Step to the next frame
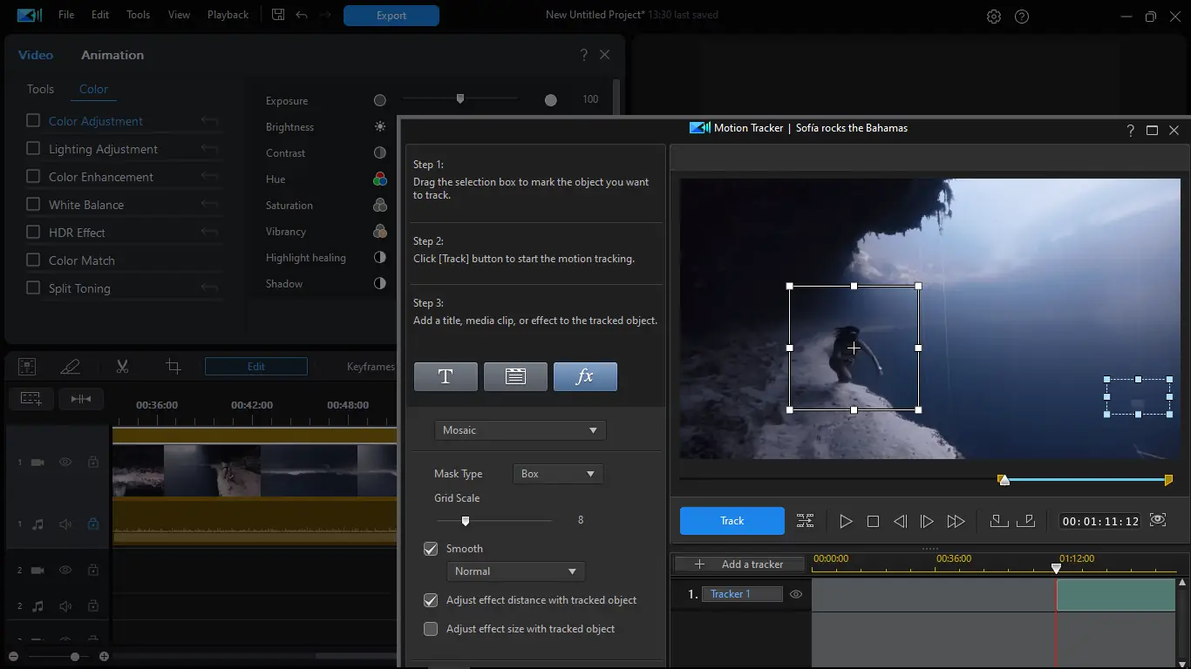The width and height of the screenshot is (1191, 669). click(x=927, y=521)
